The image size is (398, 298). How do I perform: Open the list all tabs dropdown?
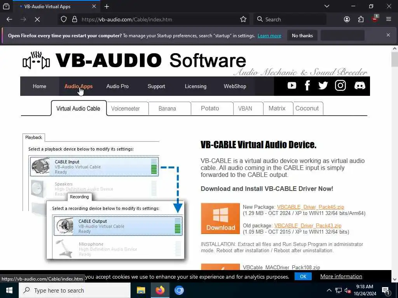pos(326,6)
